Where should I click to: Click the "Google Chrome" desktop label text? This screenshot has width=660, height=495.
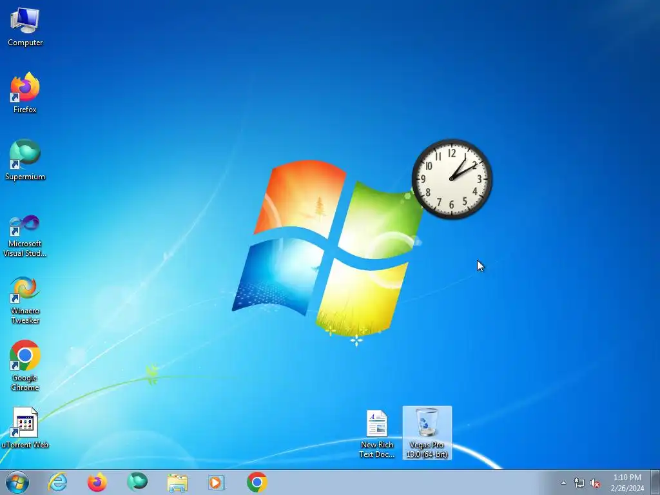[25, 383]
